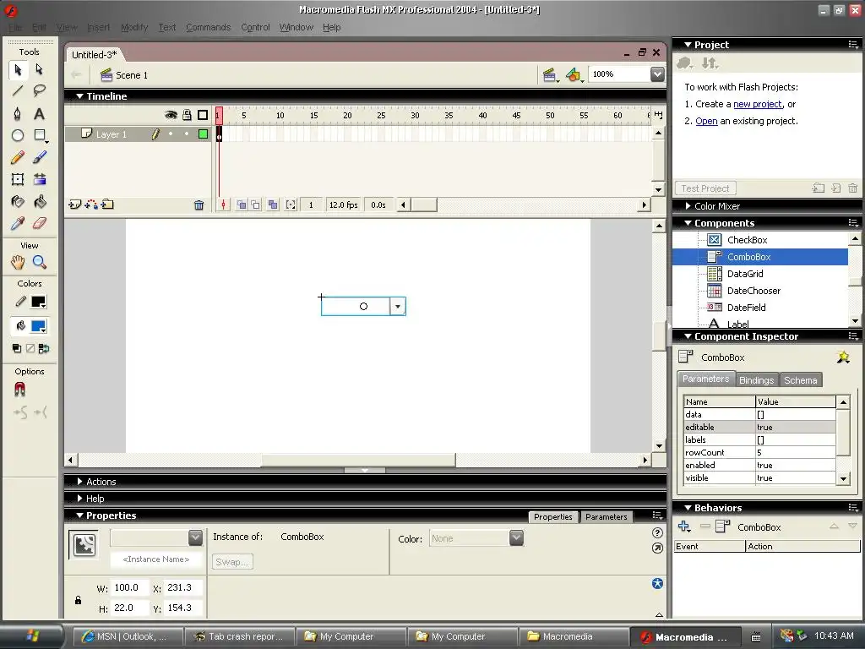Screen dimensions: 865x649
Task: Select the Paint Bucket tool
Action: coord(39,201)
